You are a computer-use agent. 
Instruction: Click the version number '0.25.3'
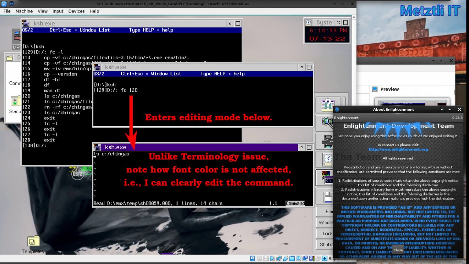457,118
